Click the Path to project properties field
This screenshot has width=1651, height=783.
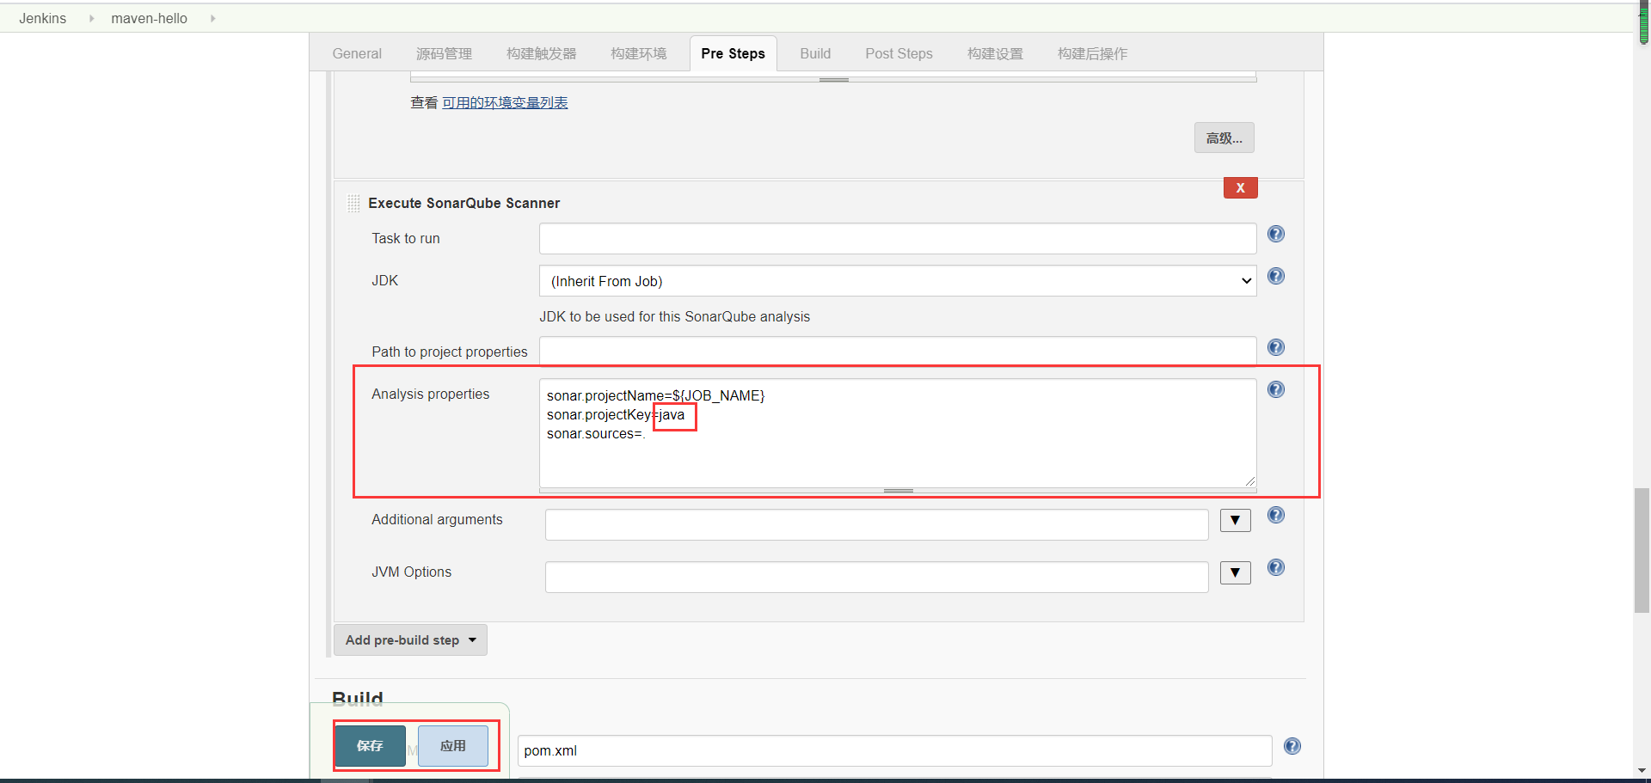pyautogui.click(x=898, y=351)
